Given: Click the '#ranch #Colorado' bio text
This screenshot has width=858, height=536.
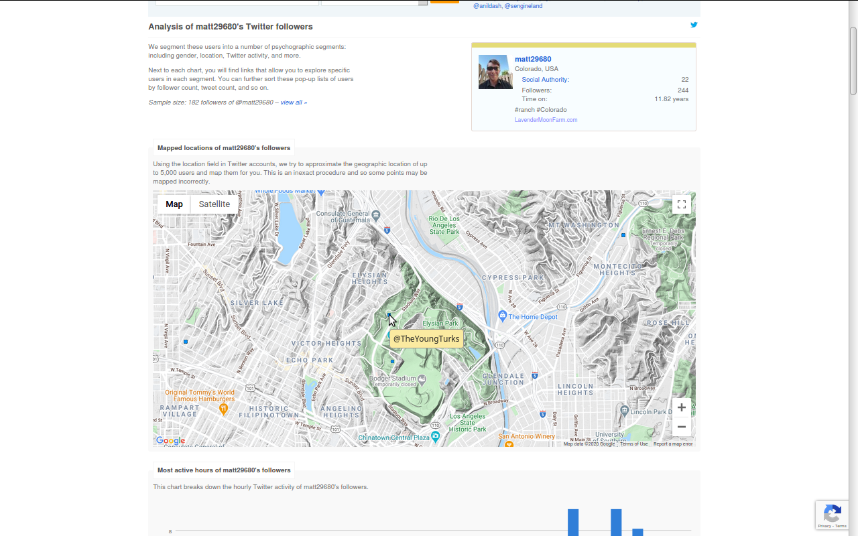Looking at the screenshot, I should [541, 109].
